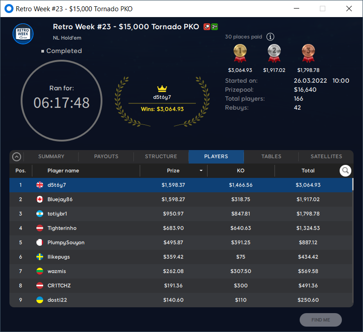Click the places paid info icon
363x332 pixels.
pos(270,36)
